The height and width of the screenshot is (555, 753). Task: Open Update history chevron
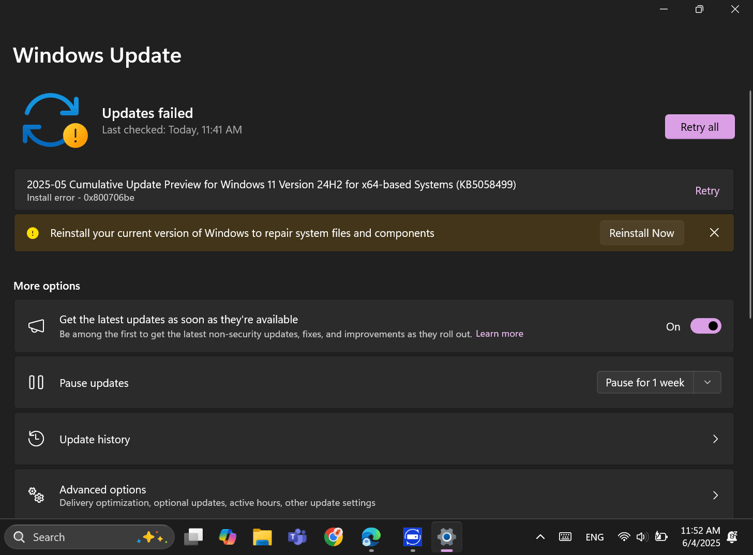click(716, 439)
